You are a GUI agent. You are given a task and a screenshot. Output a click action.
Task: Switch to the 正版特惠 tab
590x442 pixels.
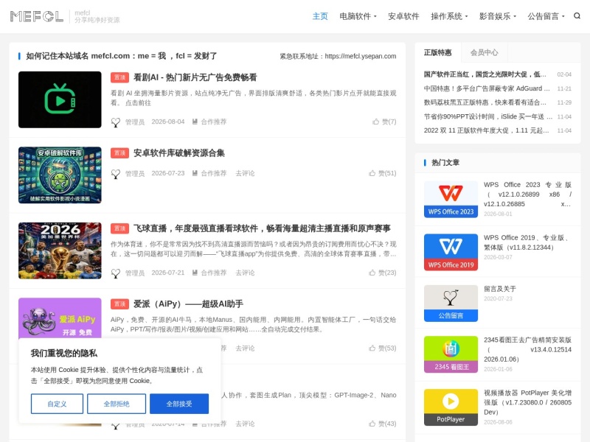437,52
